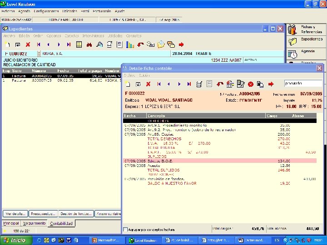Open Fichas y Referencias in the side panel
The width and height of the screenshot is (327, 245).
pyautogui.click(x=306, y=29)
